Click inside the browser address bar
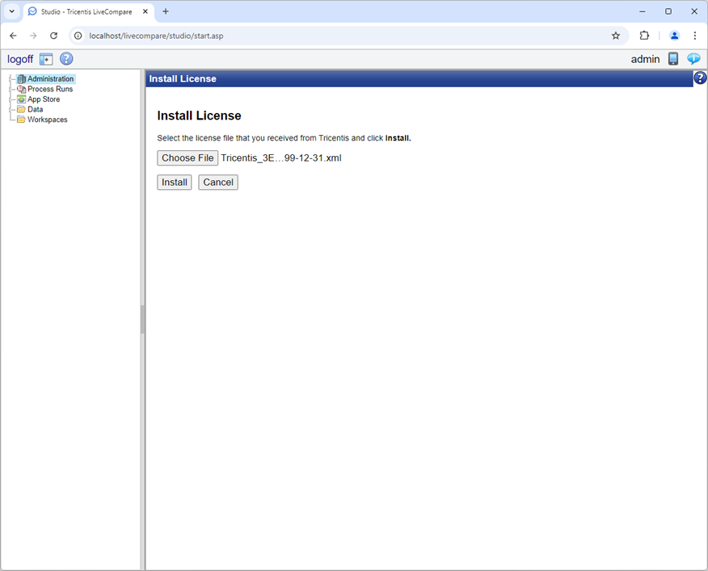 242,36
